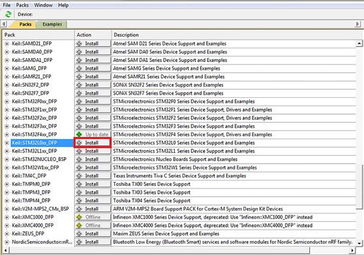Select the Keil::STM32F0xx_DFP pack row
Viewport: 364px width, 255px height.
coord(35,102)
